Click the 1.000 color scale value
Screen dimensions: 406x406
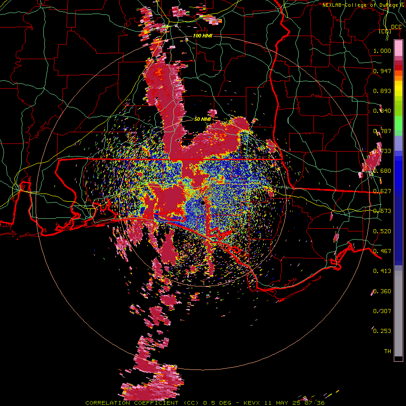(382, 51)
